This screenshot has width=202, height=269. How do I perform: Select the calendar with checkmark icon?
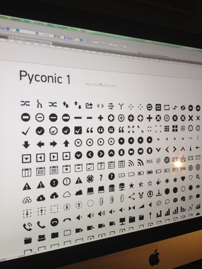90,166
